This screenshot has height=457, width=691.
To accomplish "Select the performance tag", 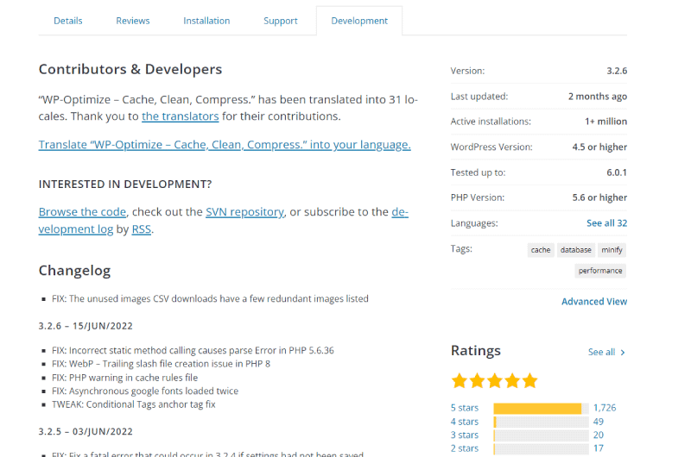I will coord(600,271).
